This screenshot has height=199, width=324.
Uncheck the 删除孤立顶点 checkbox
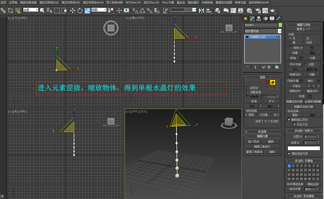pos(289,119)
